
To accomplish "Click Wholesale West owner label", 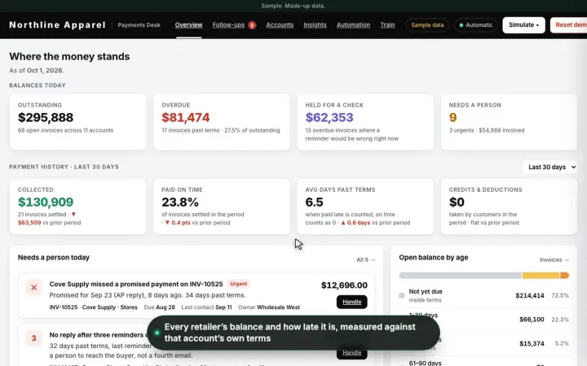I will pos(278,307).
